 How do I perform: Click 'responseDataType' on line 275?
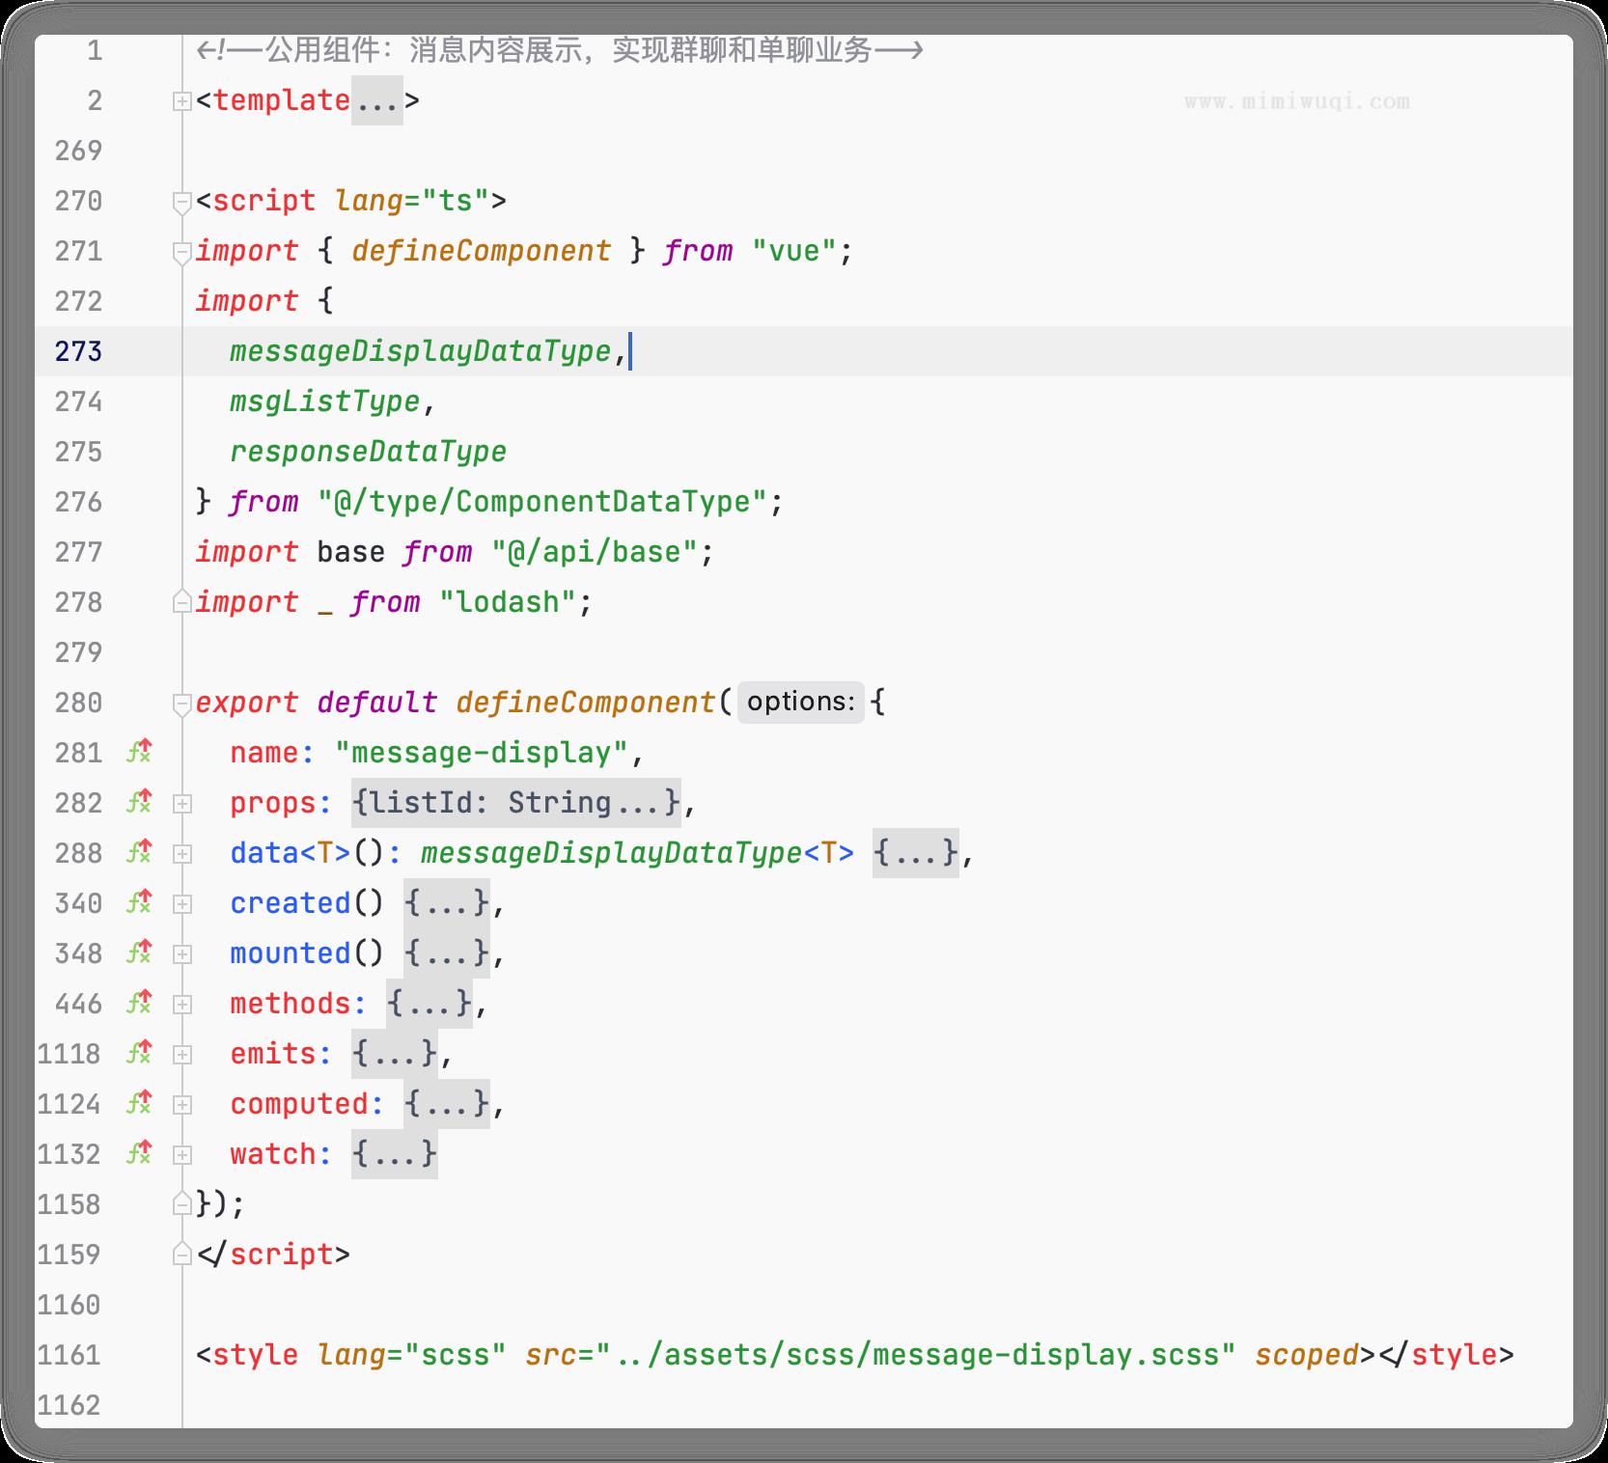click(369, 452)
